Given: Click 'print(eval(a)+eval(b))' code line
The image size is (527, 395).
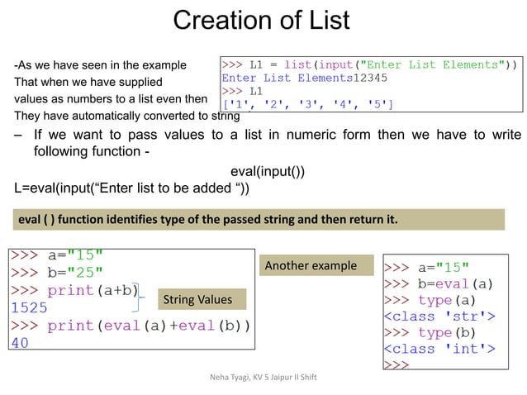Looking at the screenshot, I should (131, 326).
